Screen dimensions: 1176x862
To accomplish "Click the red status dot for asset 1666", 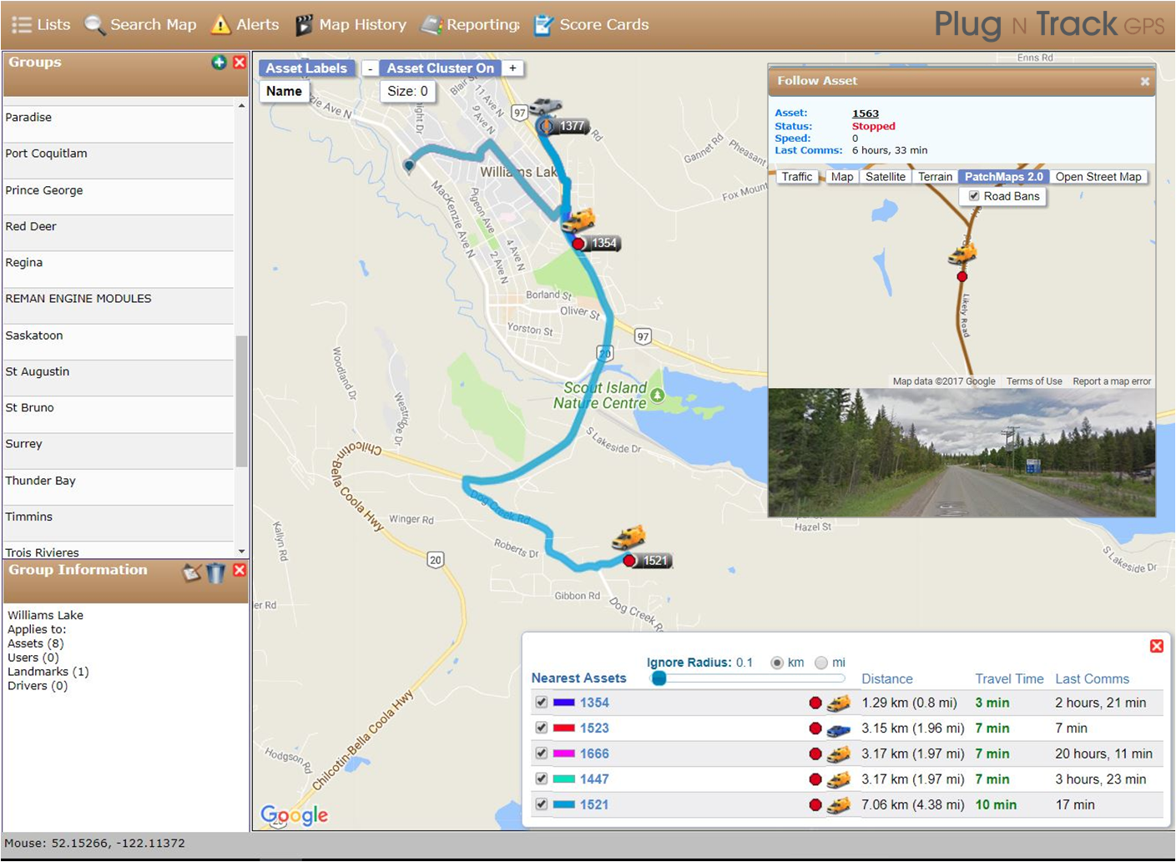I will (x=815, y=754).
